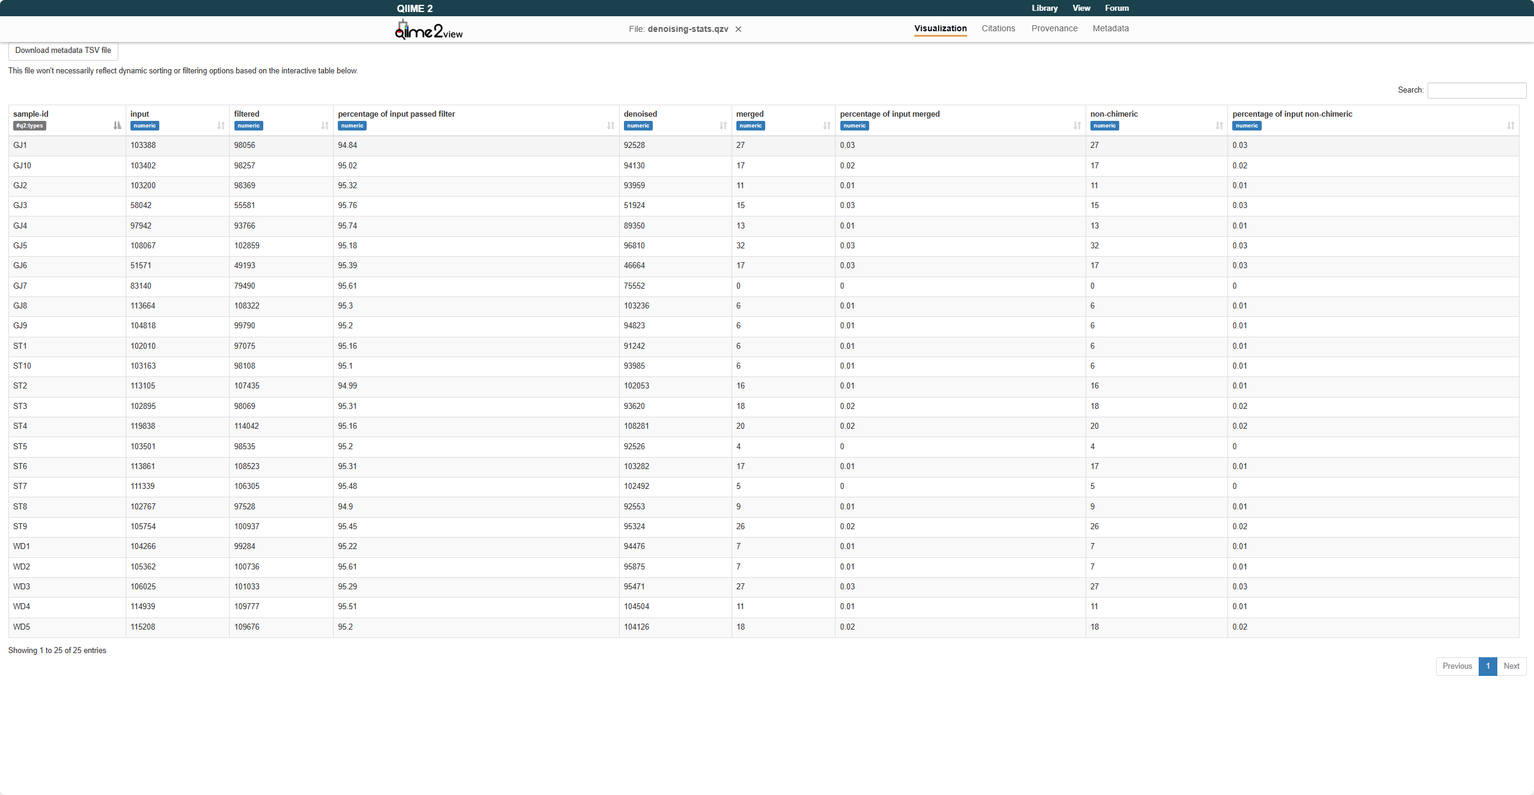Viewport: 1534px width, 795px height.
Task: Click the table Search input field
Action: 1476,90
